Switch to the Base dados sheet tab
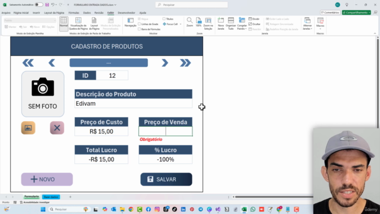 [51, 197]
